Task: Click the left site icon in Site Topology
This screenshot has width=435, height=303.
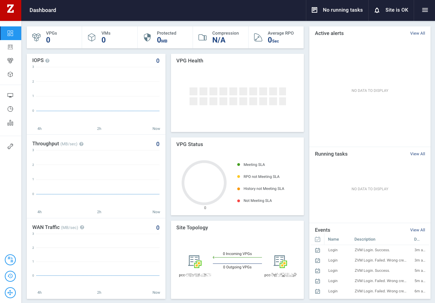Action: coord(195,262)
